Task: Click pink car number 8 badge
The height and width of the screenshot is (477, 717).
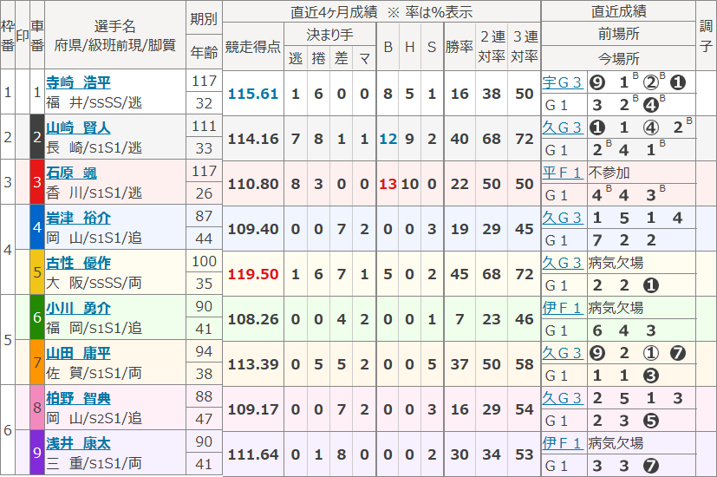Action: (x=37, y=408)
